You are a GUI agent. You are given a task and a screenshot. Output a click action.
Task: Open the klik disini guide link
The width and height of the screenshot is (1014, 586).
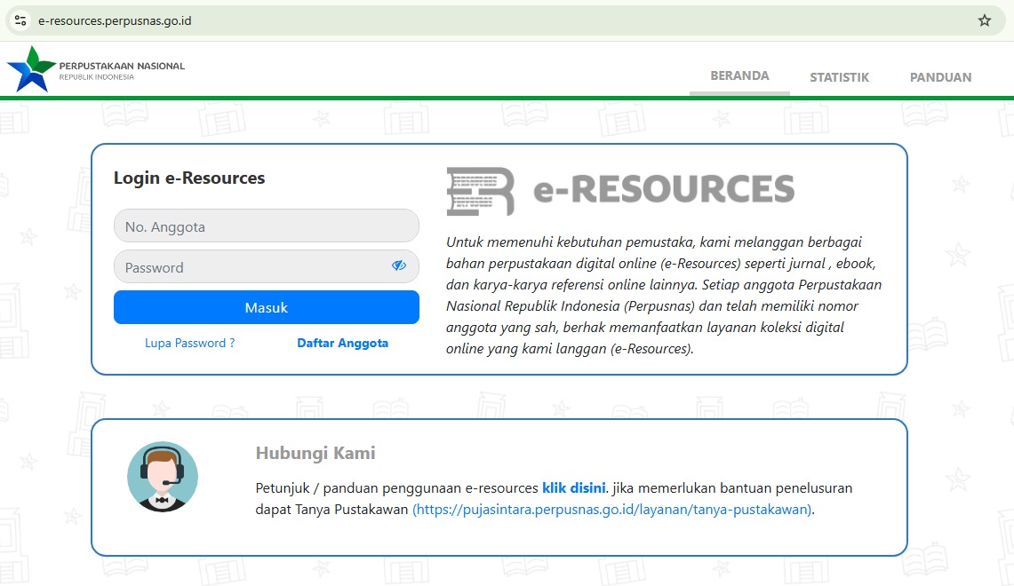574,487
